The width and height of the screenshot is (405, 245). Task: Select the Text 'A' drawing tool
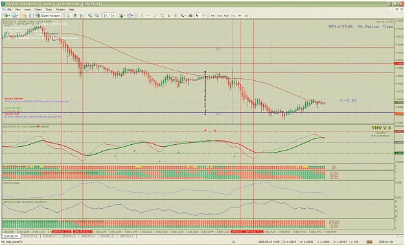coord(168,16)
